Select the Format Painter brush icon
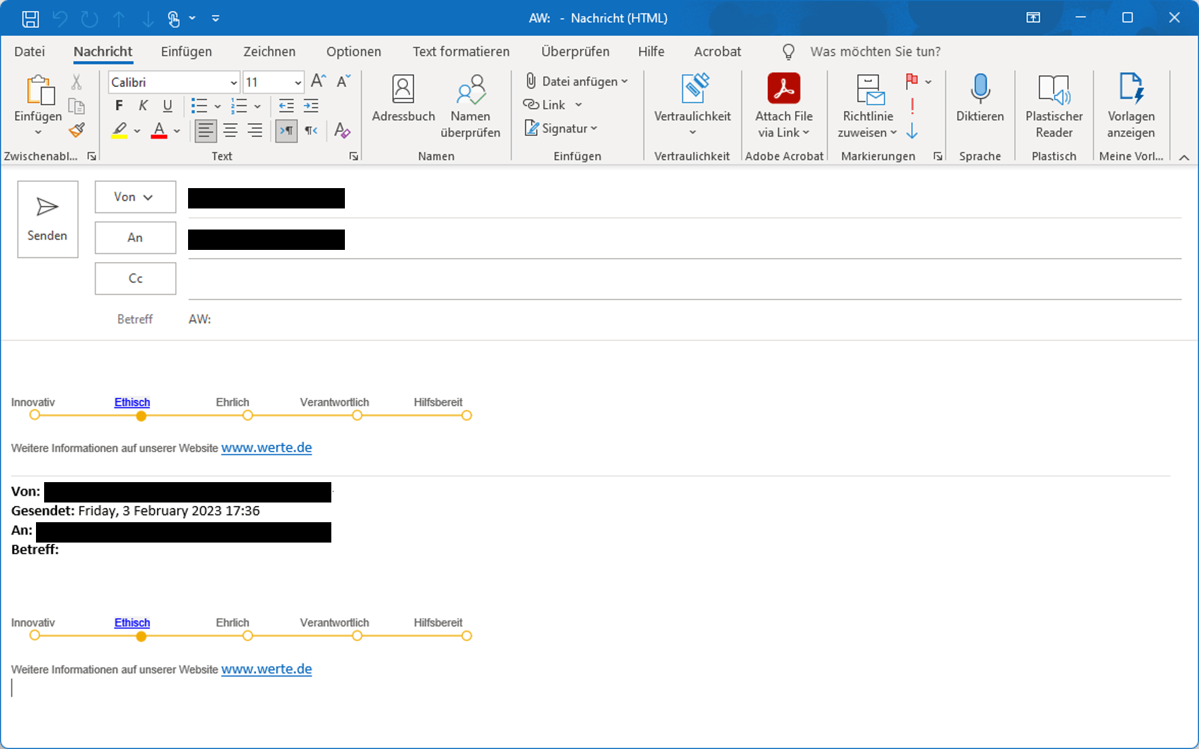 pos(76,130)
